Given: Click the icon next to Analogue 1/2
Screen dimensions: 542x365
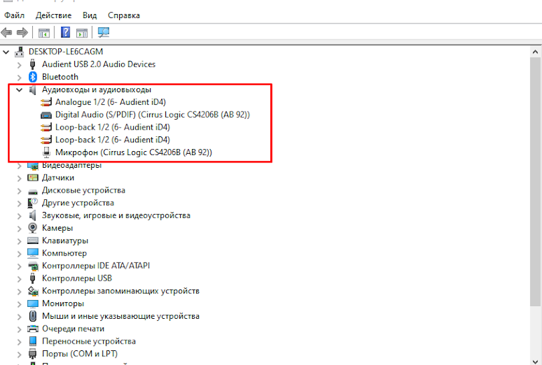Looking at the screenshot, I should [46, 102].
